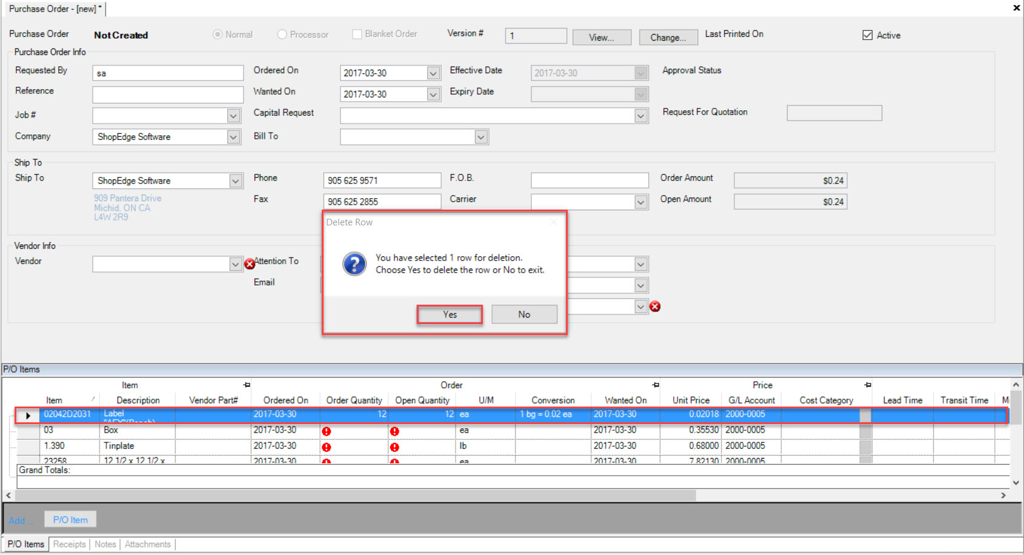Switch to the Receipts tab
Screen dimensions: 1024x555
70,544
